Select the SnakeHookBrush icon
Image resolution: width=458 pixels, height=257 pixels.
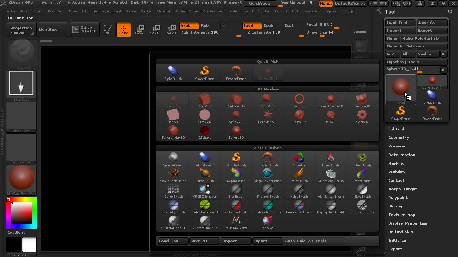tap(173, 175)
